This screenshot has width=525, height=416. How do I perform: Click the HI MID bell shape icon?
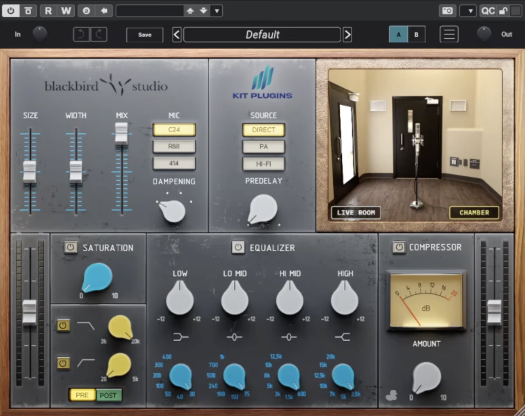[x=289, y=337]
